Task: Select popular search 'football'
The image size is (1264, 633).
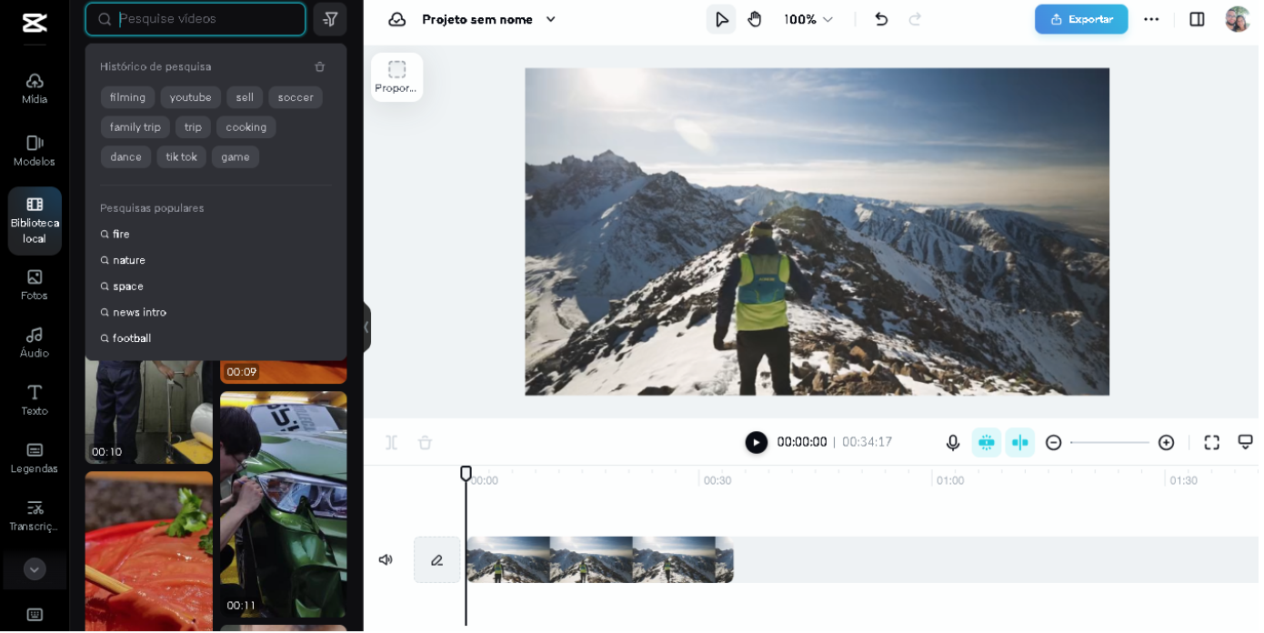Action: (x=132, y=339)
